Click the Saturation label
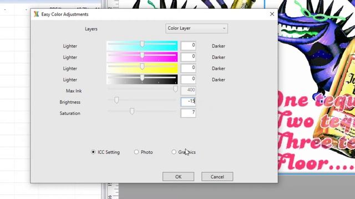The image size is (355, 199). point(70,113)
